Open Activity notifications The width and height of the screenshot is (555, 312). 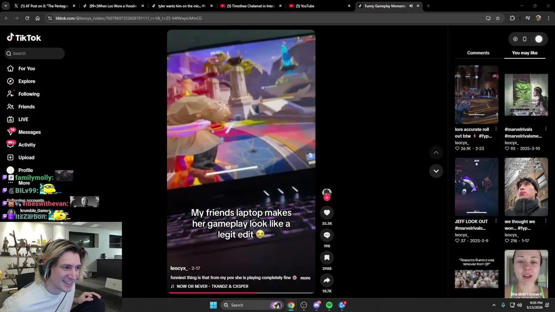(27, 145)
